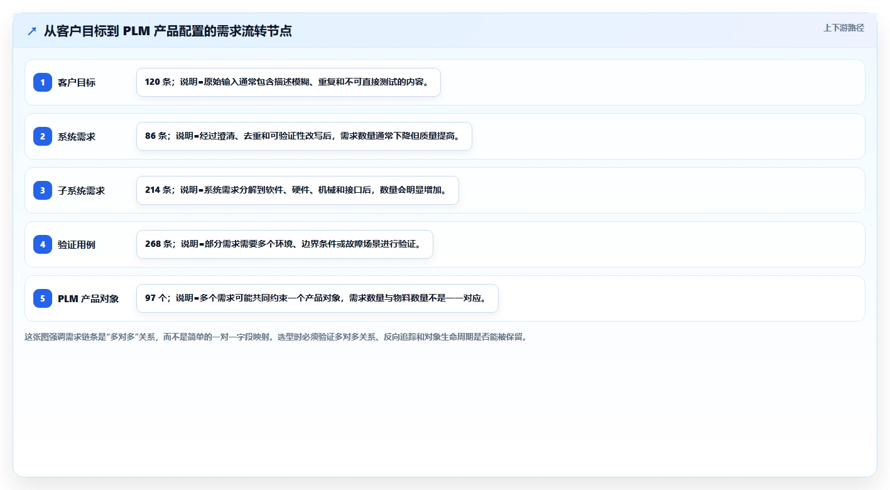Select the 客户目标 node label
The width and height of the screenshot is (890, 490).
pyautogui.click(x=77, y=82)
